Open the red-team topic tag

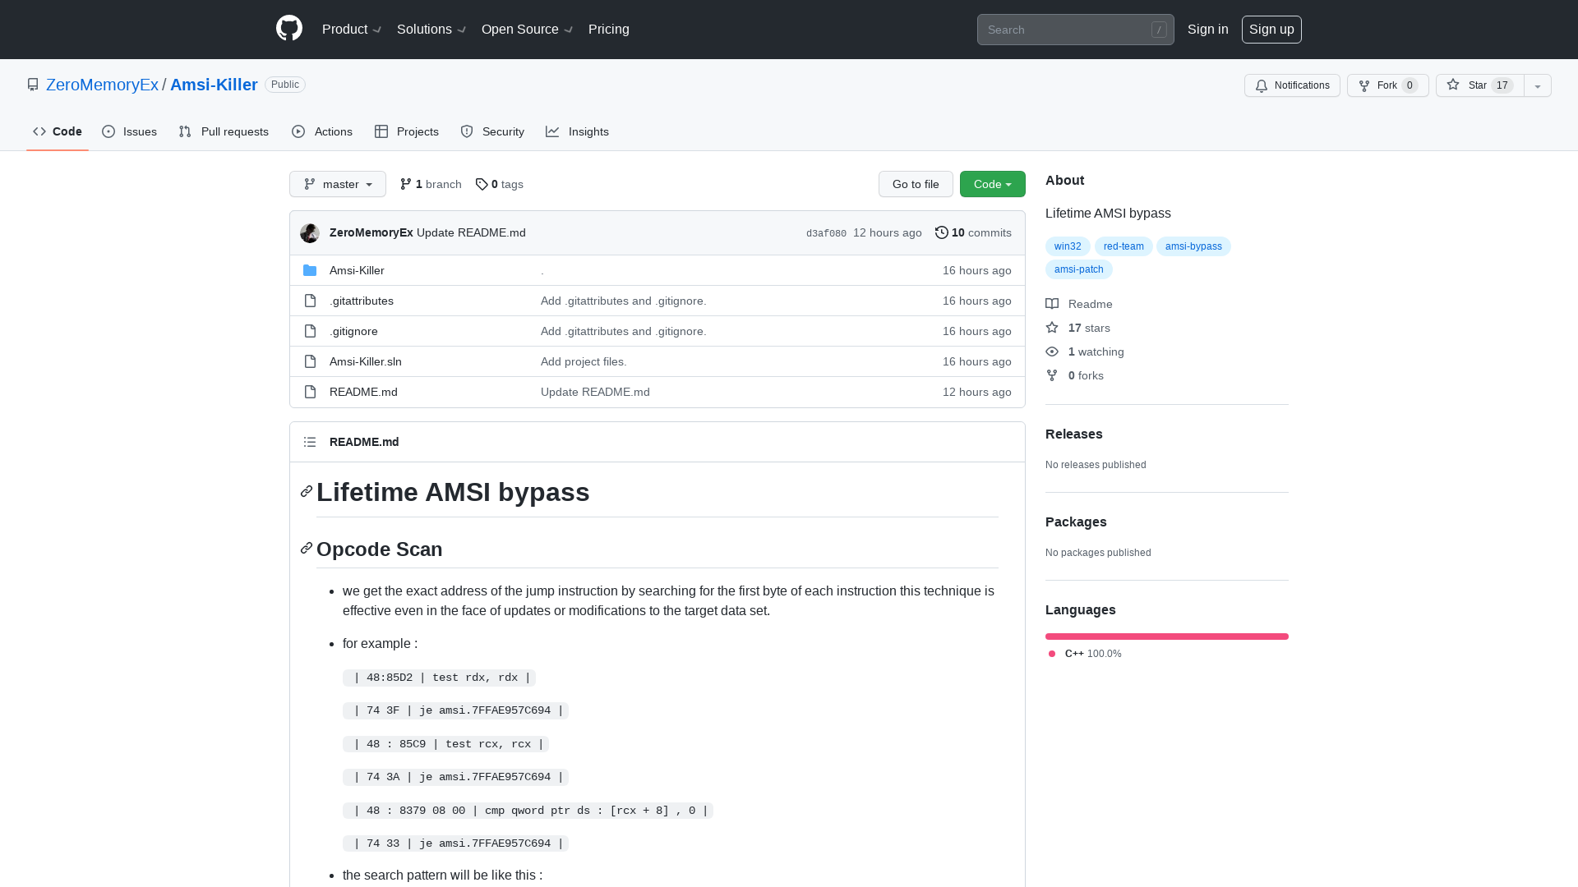pos(1124,246)
